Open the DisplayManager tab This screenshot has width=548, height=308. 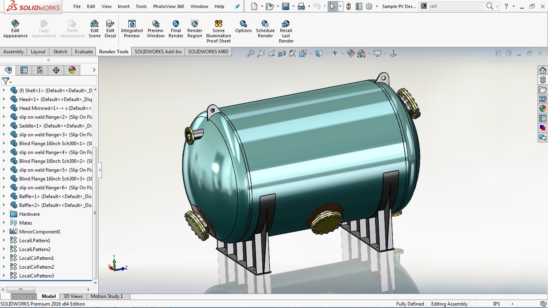(72, 70)
